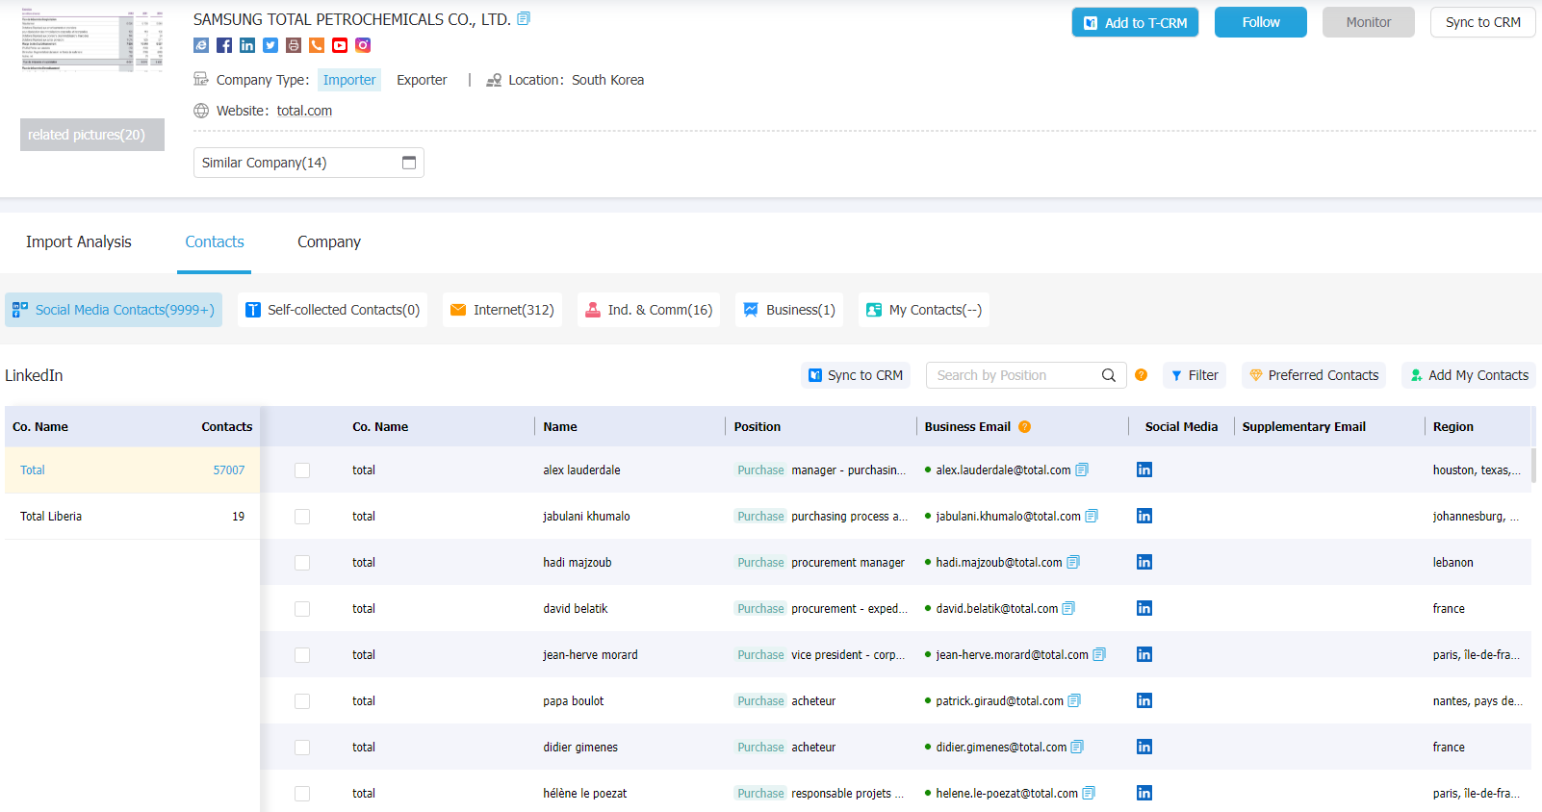Switch to the Import Analysis tab
This screenshot has width=1542, height=812.
[x=79, y=241]
